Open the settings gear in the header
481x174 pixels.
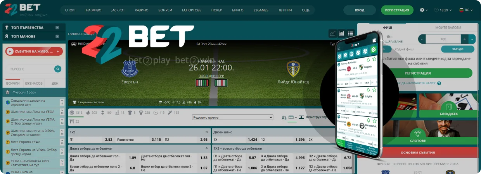pyautogui.click(x=422, y=10)
